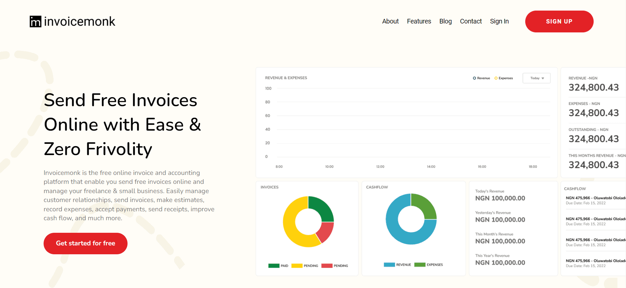Click the 18:00 axis label
Screen dimensions: 626x288
[533, 167]
